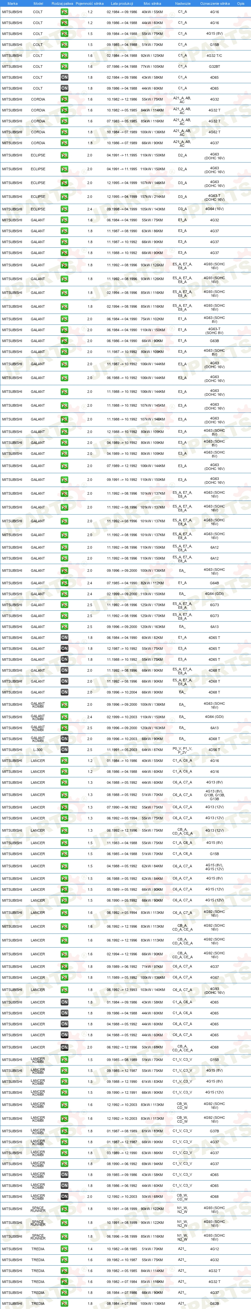
Task: Select the 4G13 (8V), G13A, G13B engine cell
Action: pos(214,795)
